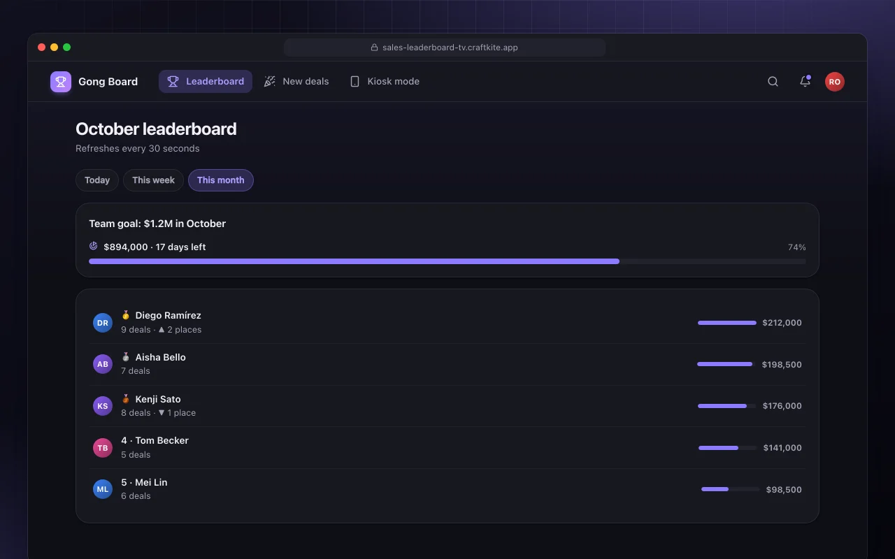Click Kenji Sato's KS avatar
Viewport: 895px width, 559px height.
(103, 406)
